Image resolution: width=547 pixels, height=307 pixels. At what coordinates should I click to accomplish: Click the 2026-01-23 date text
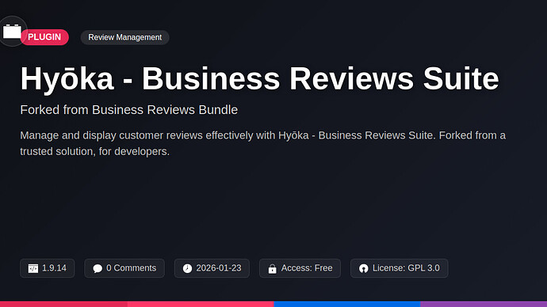(219, 268)
